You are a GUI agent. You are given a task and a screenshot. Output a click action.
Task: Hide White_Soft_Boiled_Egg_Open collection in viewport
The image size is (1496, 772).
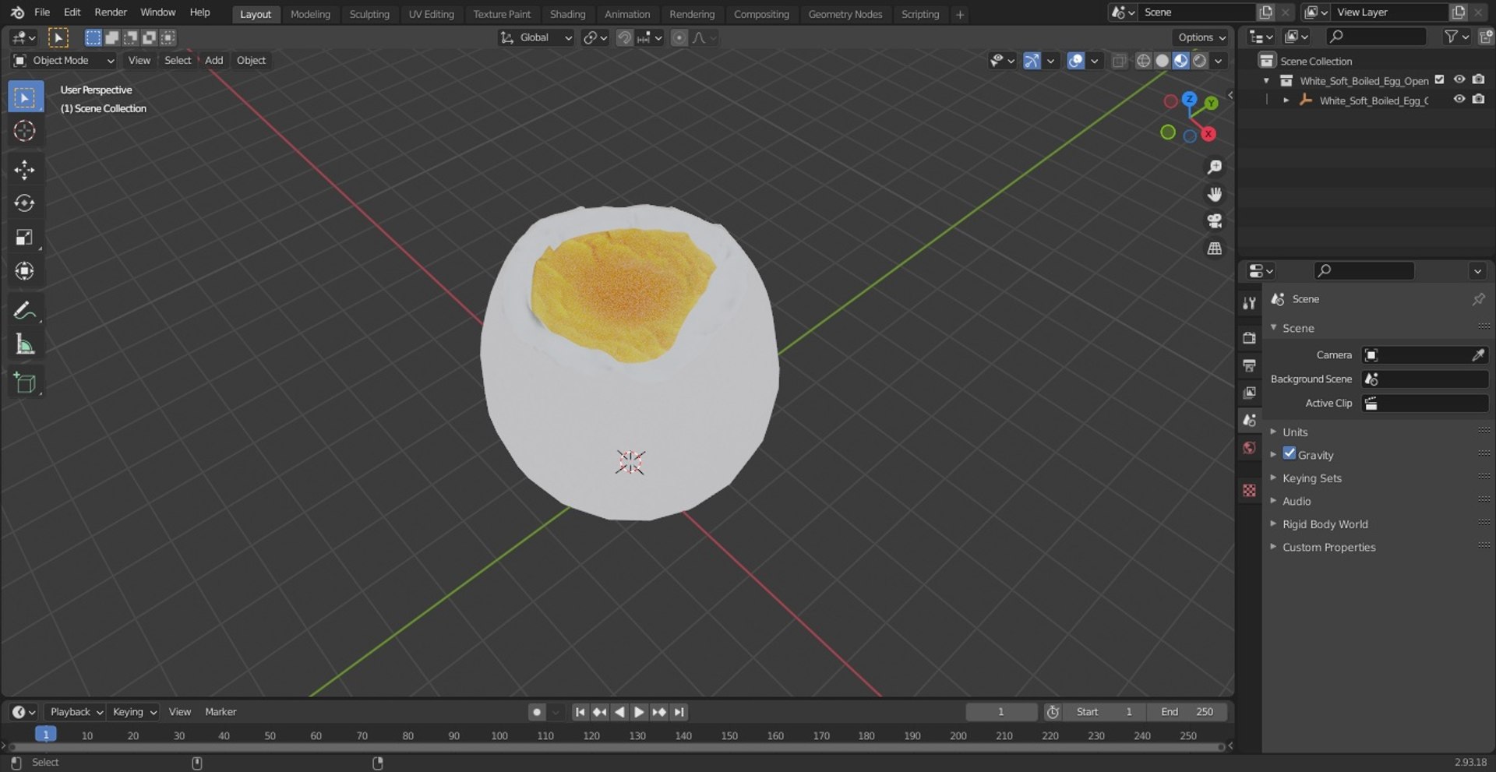coord(1459,79)
